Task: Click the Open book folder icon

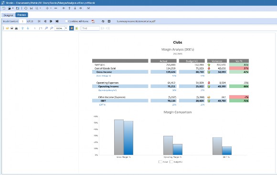Action: point(10,8)
